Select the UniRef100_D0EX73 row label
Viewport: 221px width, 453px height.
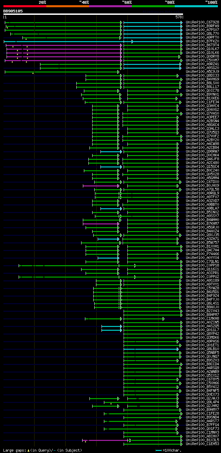coord(202,394)
